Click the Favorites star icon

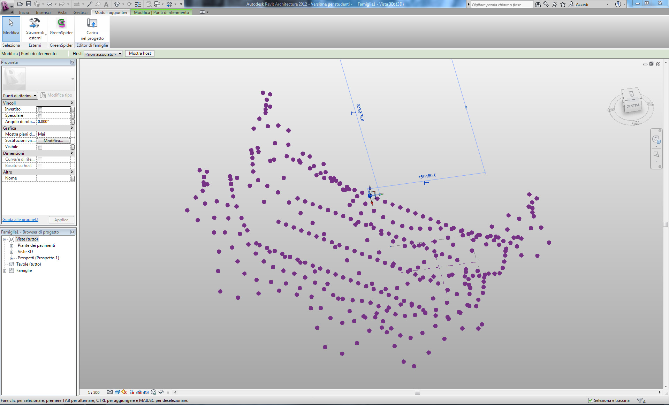[x=563, y=4]
